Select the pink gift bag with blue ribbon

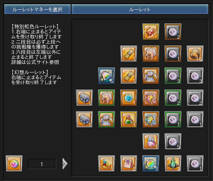click(151, 142)
